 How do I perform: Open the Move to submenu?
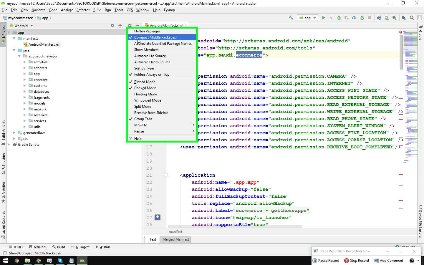[x=162, y=125]
